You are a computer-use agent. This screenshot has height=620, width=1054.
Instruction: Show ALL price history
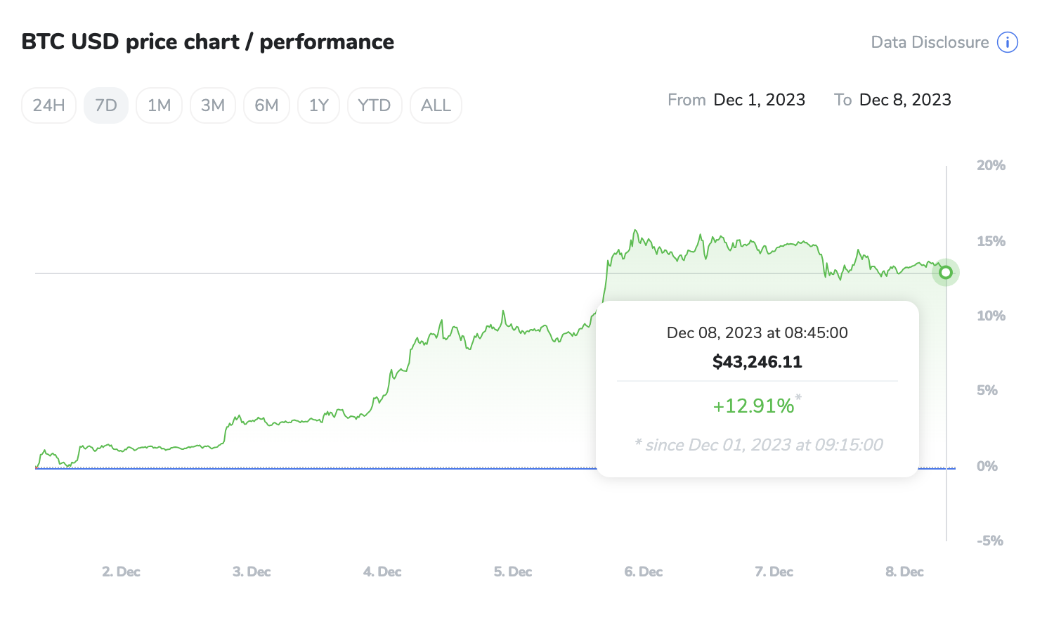436,105
